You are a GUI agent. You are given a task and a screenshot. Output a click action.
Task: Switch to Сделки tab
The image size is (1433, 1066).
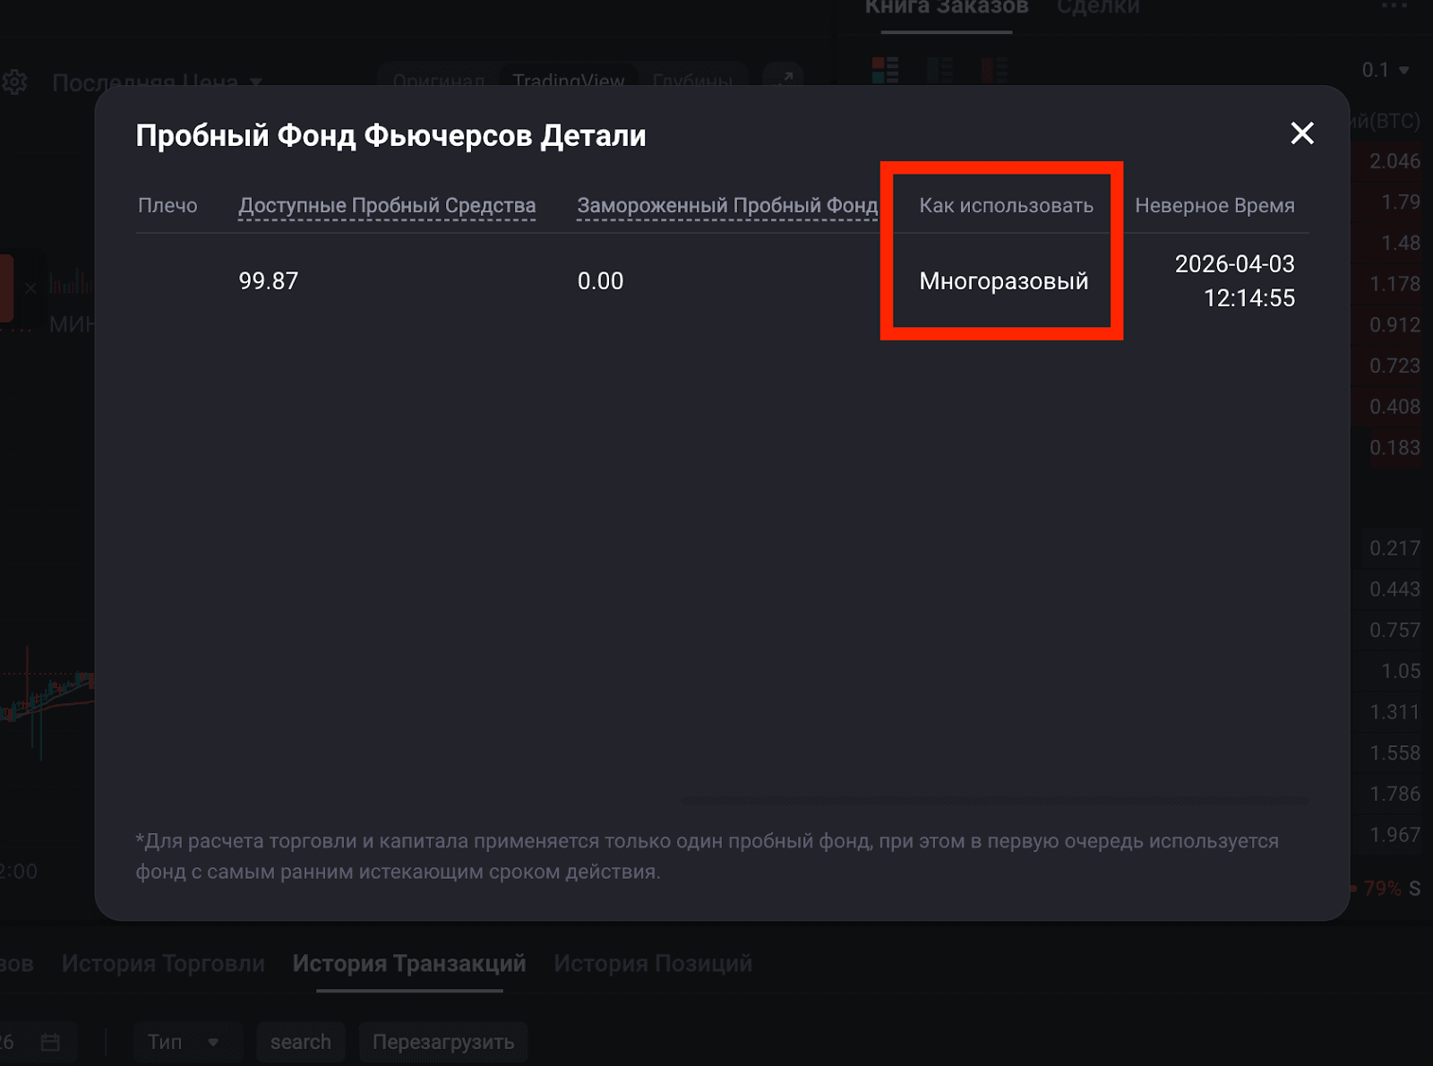(x=1098, y=8)
